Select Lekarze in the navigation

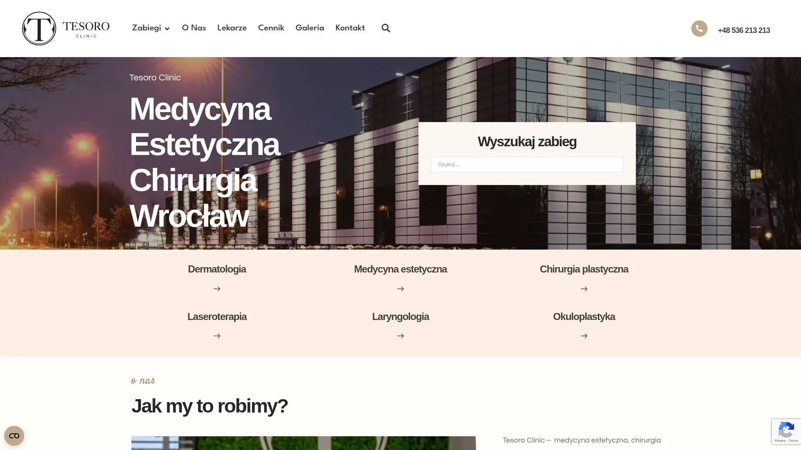pos(232,28)
